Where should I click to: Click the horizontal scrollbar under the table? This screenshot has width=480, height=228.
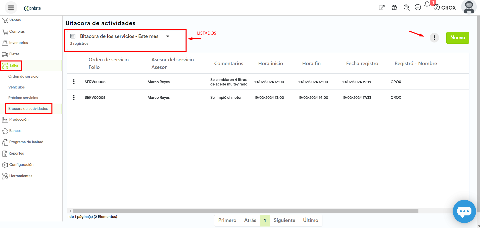245,211
